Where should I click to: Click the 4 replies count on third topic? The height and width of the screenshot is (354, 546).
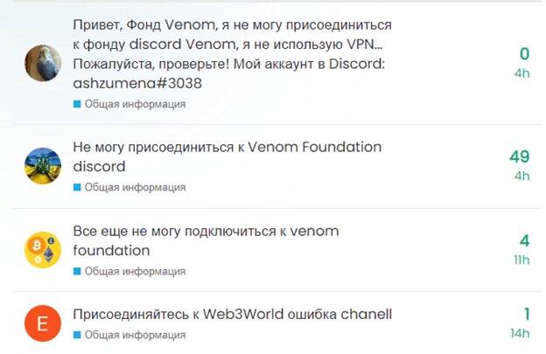click(524, 240)
